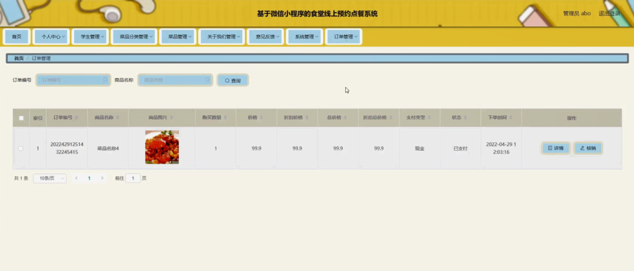Sort by 下单时间 column icon
Viewport: 634px width, 271px height.
(x=510, y=118)
